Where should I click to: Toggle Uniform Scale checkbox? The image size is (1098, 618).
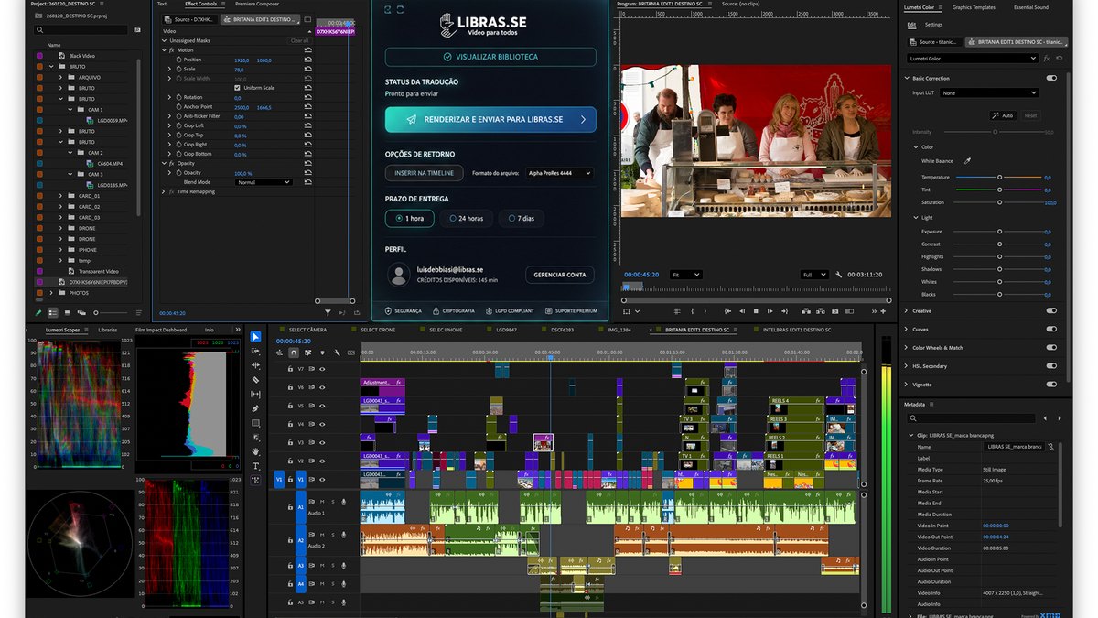click(x=238, y=88)
